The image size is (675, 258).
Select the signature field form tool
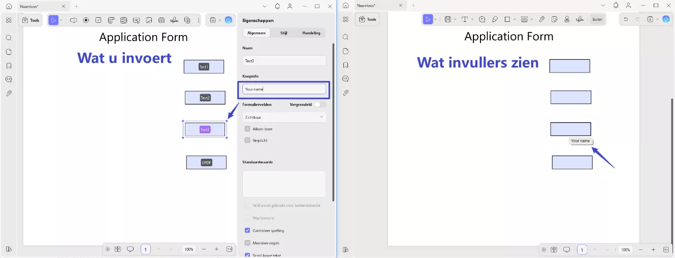click(174, 20)
